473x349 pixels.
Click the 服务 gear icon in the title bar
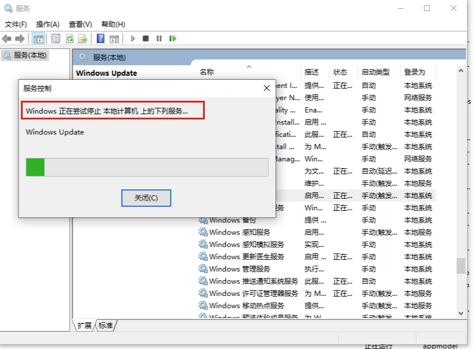[x=8, y=8]
